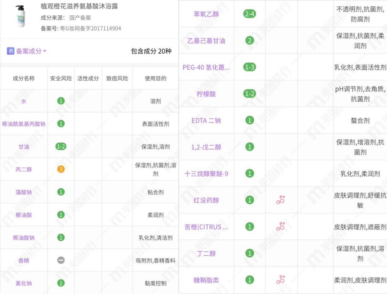Click the table icon beside 备案成分
Screen dimensions: 387x294
11,51
